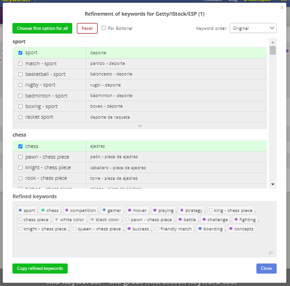This screenshot has height=286, width=290.
Task: Click the Reset button
Action: tap(87, 28)
